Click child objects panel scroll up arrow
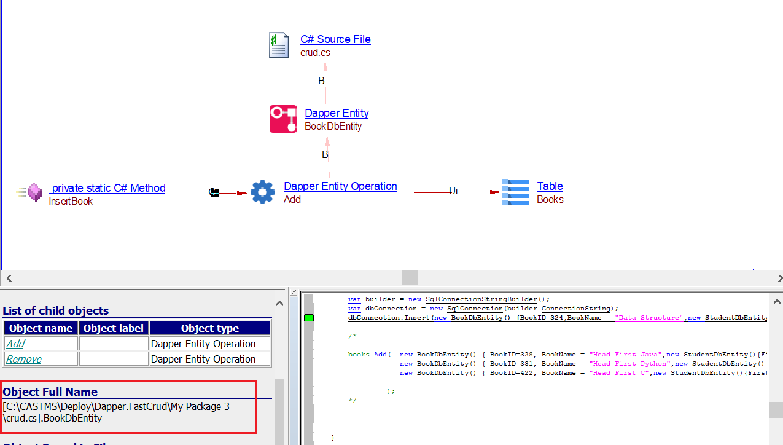The height and width of the screenshot is (445, 783). 280,304
